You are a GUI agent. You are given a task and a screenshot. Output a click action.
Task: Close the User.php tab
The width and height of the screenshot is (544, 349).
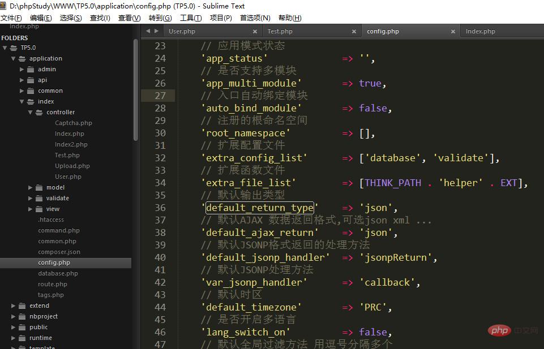(x=255, y=32)
